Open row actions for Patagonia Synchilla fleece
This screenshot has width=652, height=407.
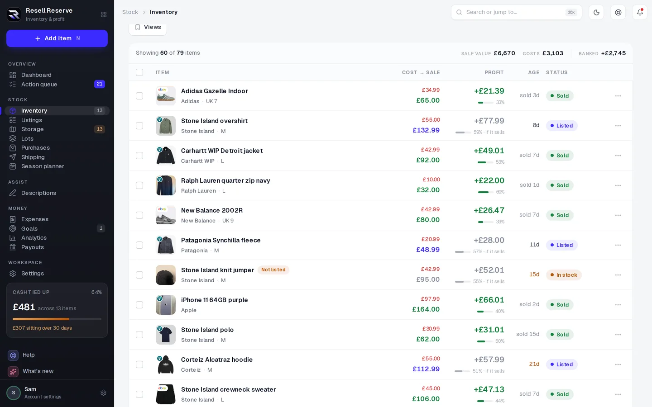[618, 245]
